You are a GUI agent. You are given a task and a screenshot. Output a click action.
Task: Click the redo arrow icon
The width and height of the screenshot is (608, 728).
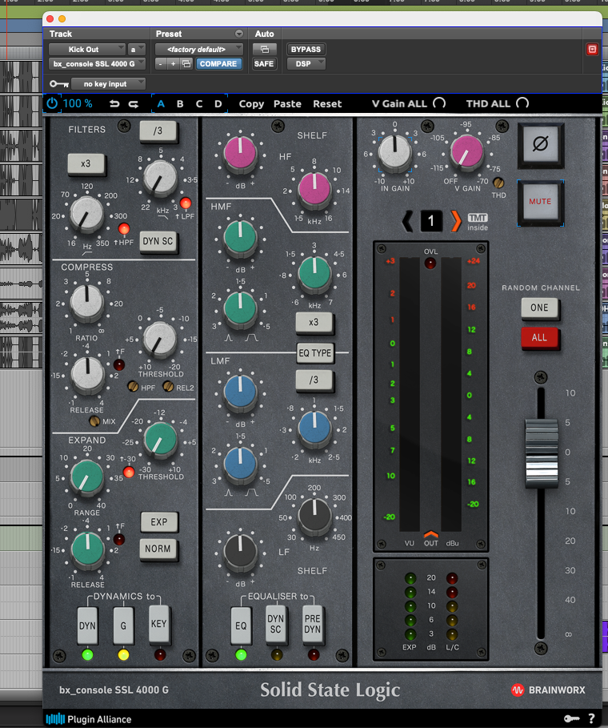133,104
